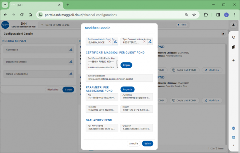Click the plus icon in right sidebar
This screenshot has height=153, width=240.
point(234,60)
